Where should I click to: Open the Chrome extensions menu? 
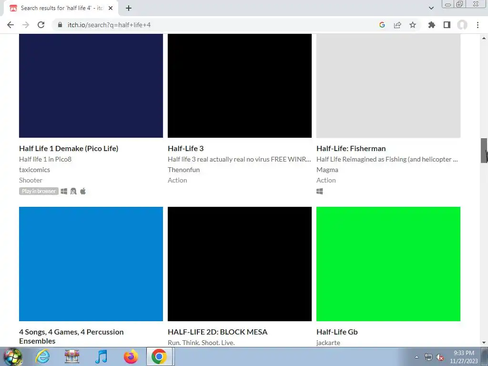click(x=431, y=25)
